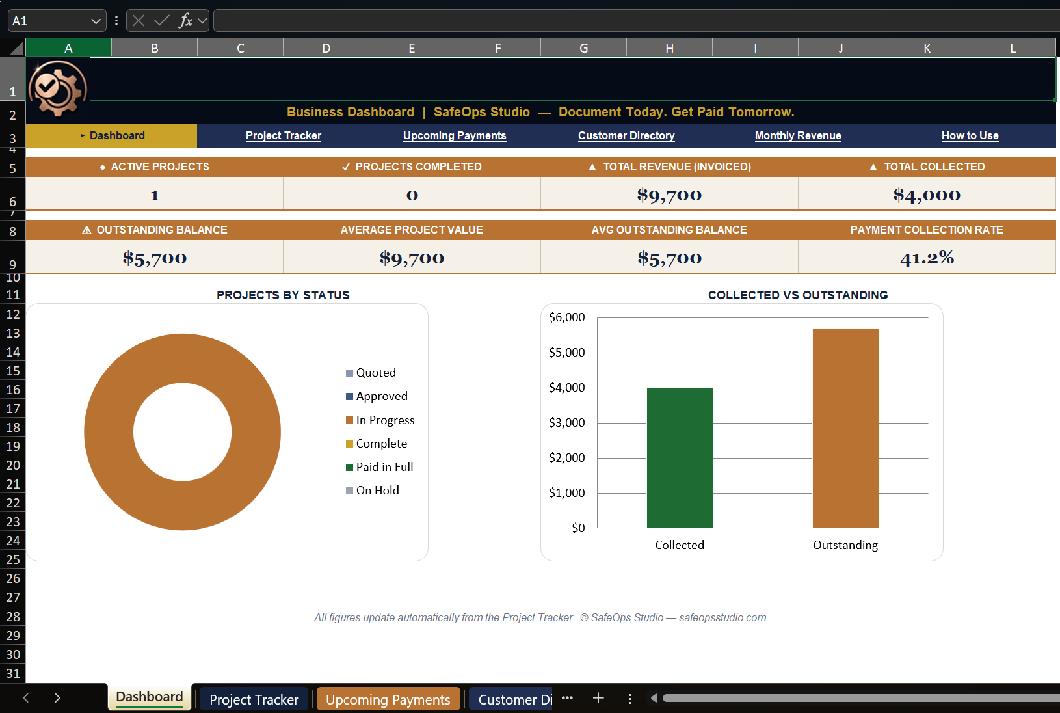Click the $6,000 axis label
Viewport: 1060px width, 713px height.
(x=566, y=317)
